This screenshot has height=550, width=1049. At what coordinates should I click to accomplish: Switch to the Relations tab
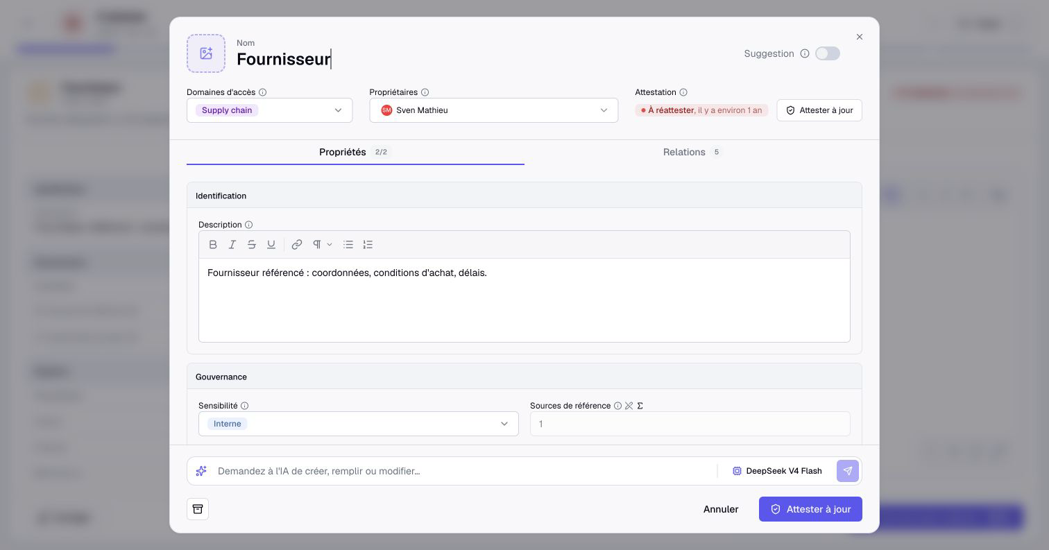[x=693, y=152]
